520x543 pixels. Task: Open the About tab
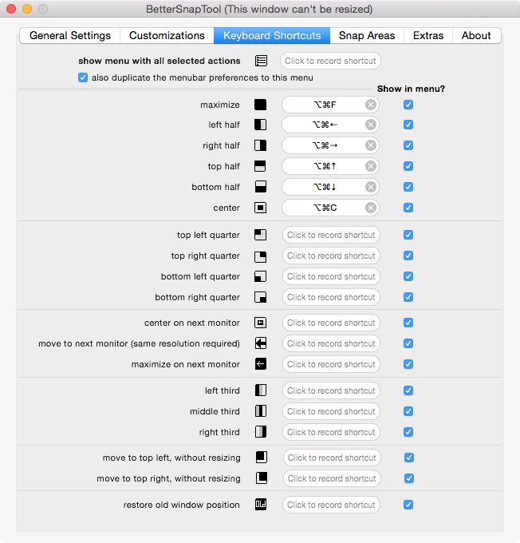tap(476, 36)
